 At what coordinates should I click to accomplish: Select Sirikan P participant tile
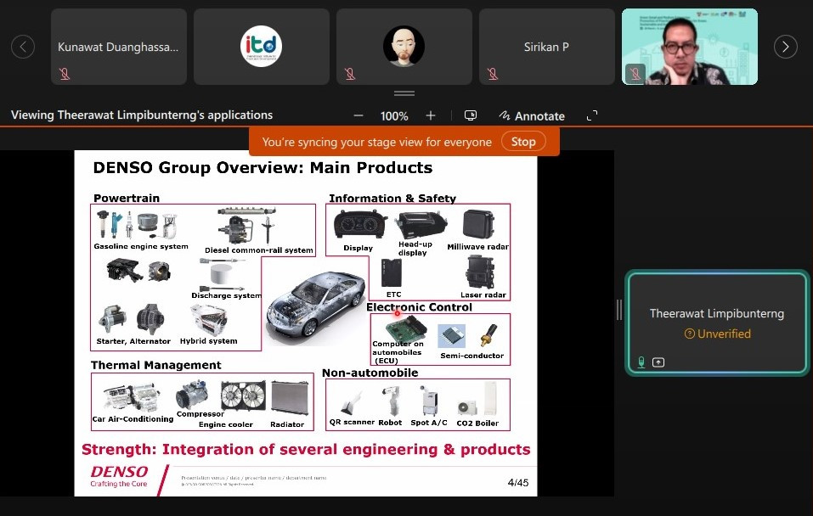(546, 47)
